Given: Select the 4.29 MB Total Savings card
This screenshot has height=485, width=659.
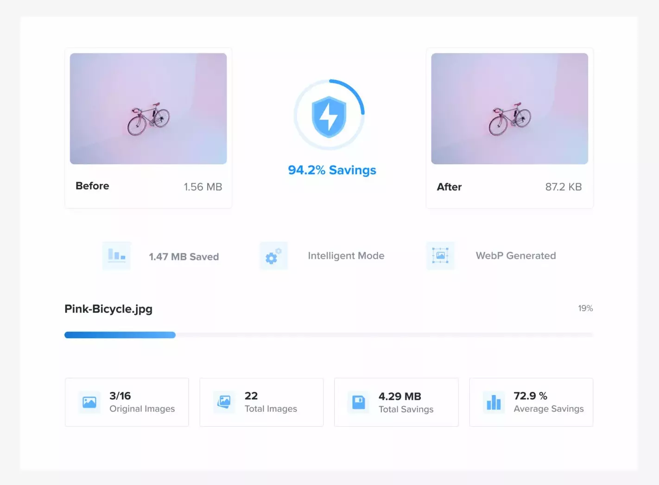Looking at the screenshot, I should (x=396, y=402).
